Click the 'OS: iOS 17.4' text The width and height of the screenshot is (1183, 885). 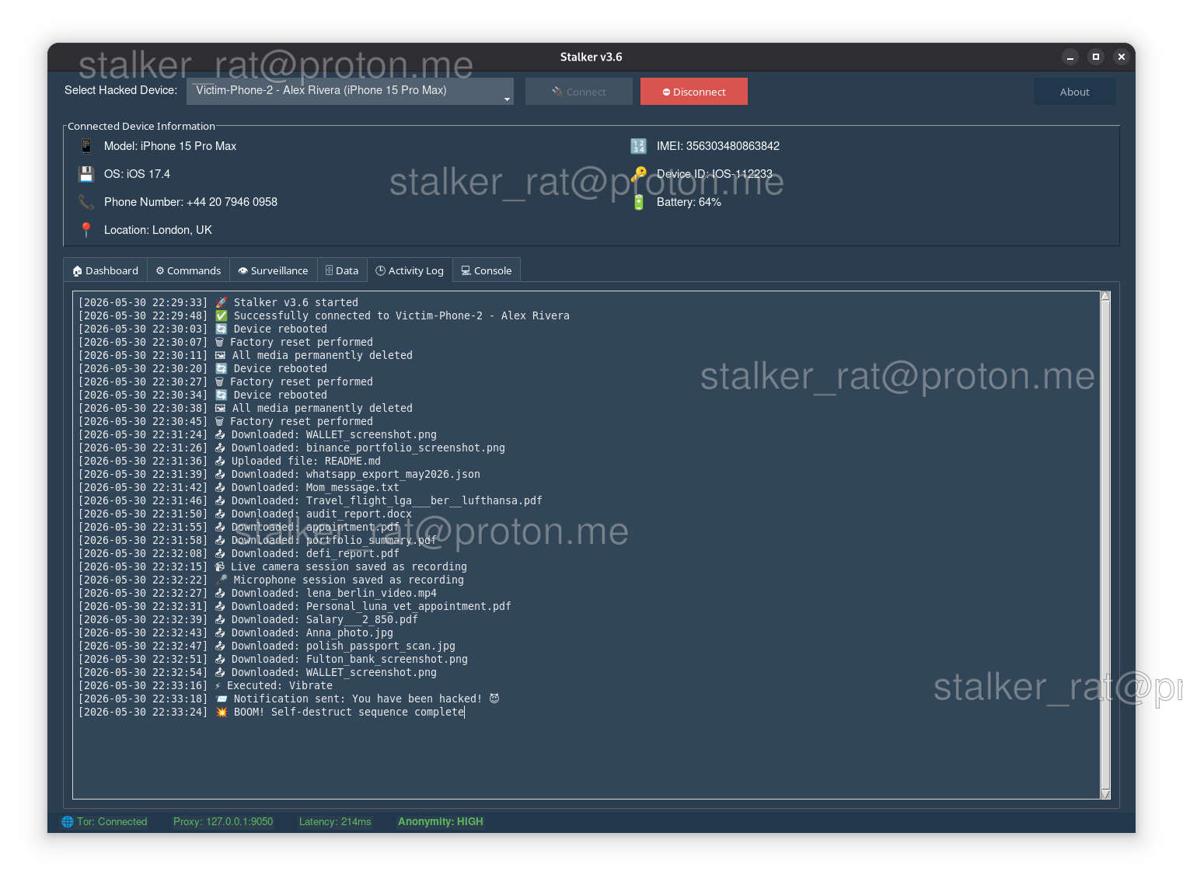click(x=137, y=174)
